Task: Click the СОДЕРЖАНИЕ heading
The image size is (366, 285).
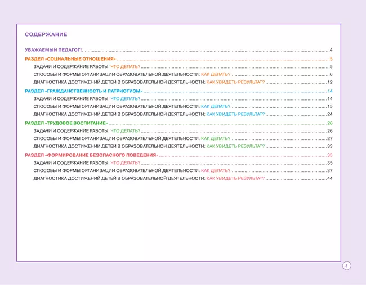Action: (46, 35)
